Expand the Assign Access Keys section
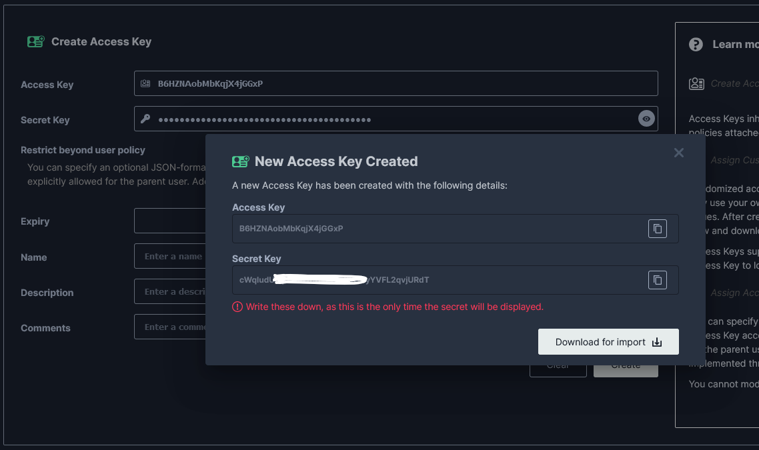Screen dimensions: 759x450 (734, 292)
